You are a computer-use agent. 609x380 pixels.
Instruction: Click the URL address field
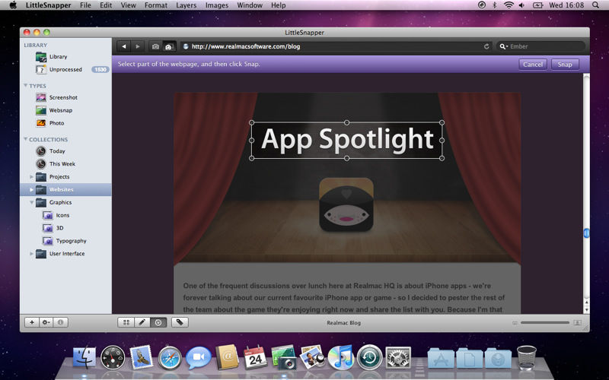336,46
